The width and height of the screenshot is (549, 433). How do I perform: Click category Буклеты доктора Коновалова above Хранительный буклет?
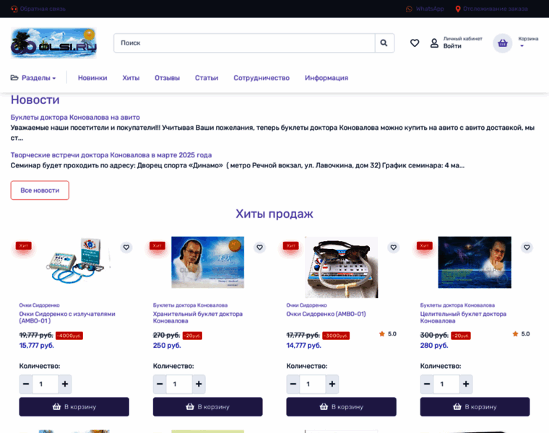[x=190, y=305]
